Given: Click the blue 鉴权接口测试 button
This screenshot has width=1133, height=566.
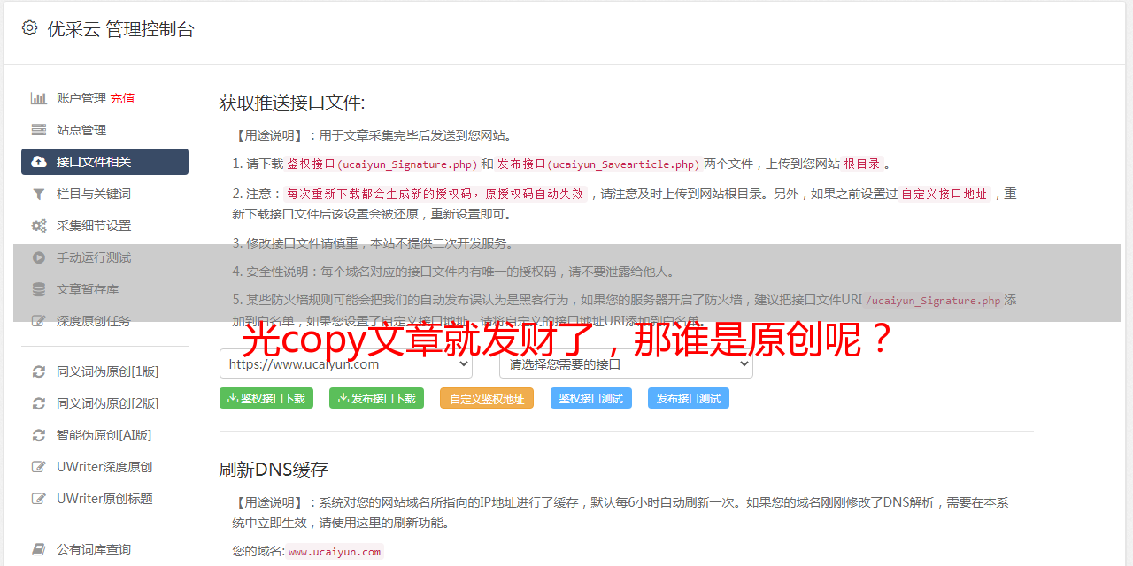Looking at the screenshot, I should pyautogui.click(x=591, y=398).
